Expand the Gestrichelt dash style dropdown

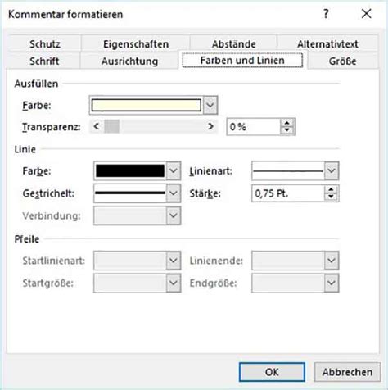pos(174,193)
